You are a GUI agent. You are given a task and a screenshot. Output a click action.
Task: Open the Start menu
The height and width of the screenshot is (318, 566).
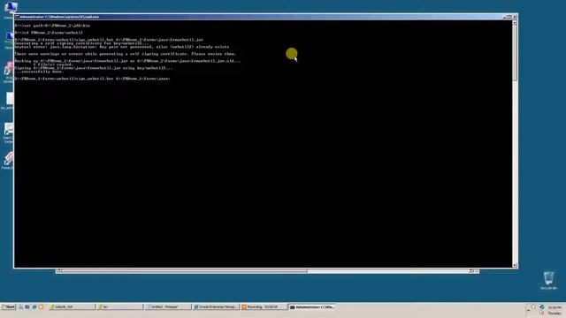8,307
